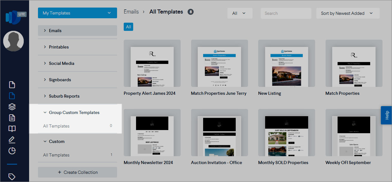Click the 'Property Alert James 2024' title
The width and height of the screenshot is (392, 182).
[150, 93]
